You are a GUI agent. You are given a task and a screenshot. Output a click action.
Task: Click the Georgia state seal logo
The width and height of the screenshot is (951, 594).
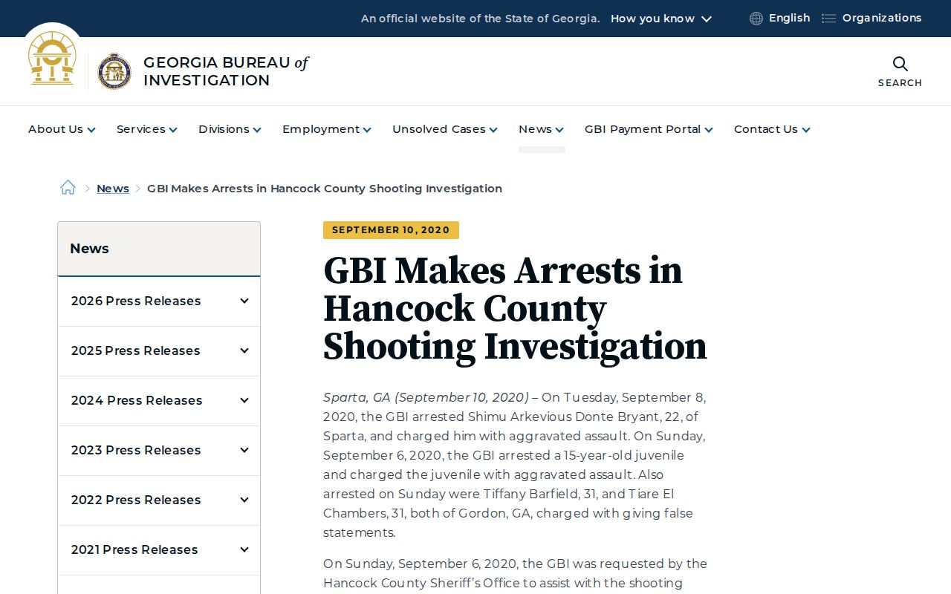pos(52,58)
